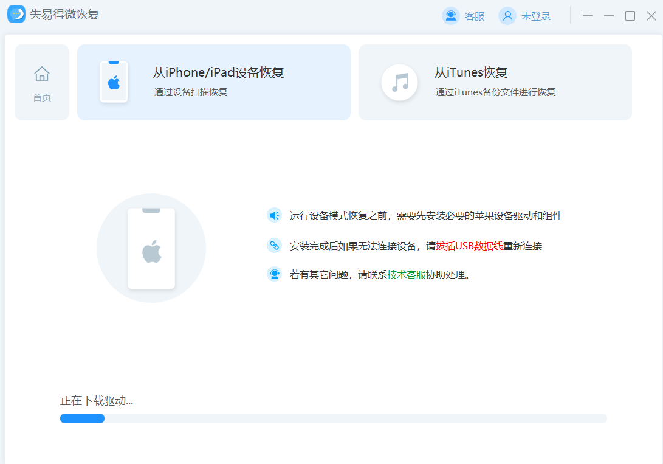Click the blue Apple phone icon
Screen dimensions: 663x464
(x=114, y=82)
